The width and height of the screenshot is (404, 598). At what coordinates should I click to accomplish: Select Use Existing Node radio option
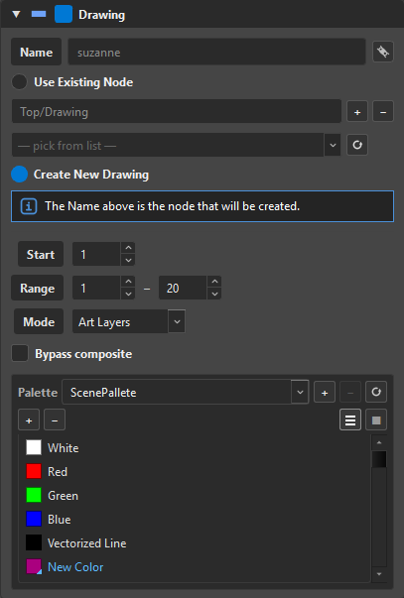19,82
